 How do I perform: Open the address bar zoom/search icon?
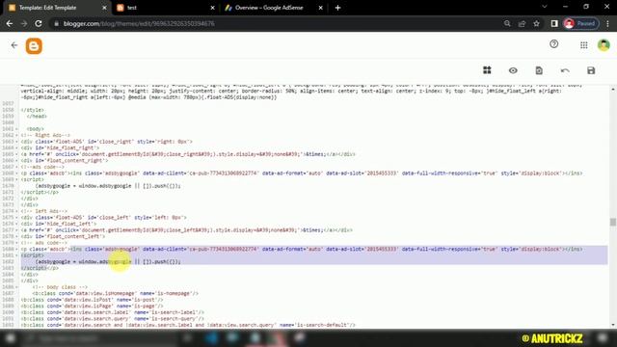point(507,23)
